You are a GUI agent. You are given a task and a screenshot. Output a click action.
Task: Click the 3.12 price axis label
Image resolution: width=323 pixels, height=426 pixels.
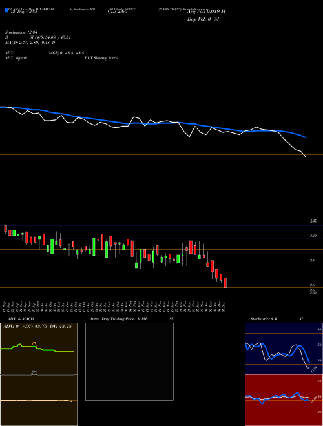click(x=313, y=236)
